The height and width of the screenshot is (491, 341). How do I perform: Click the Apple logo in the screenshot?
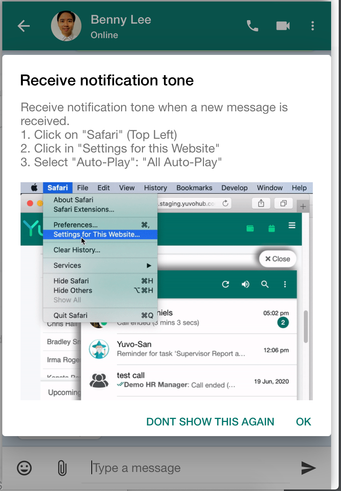[x=34, y=188]
